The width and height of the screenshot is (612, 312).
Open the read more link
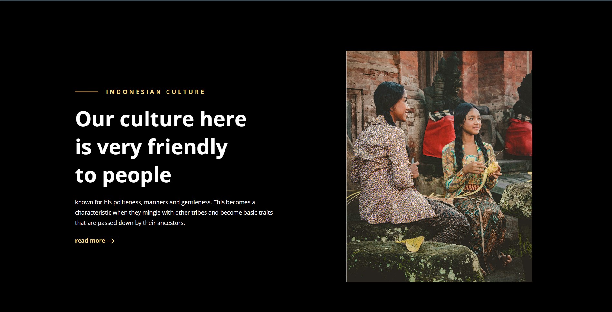point(95,241)
